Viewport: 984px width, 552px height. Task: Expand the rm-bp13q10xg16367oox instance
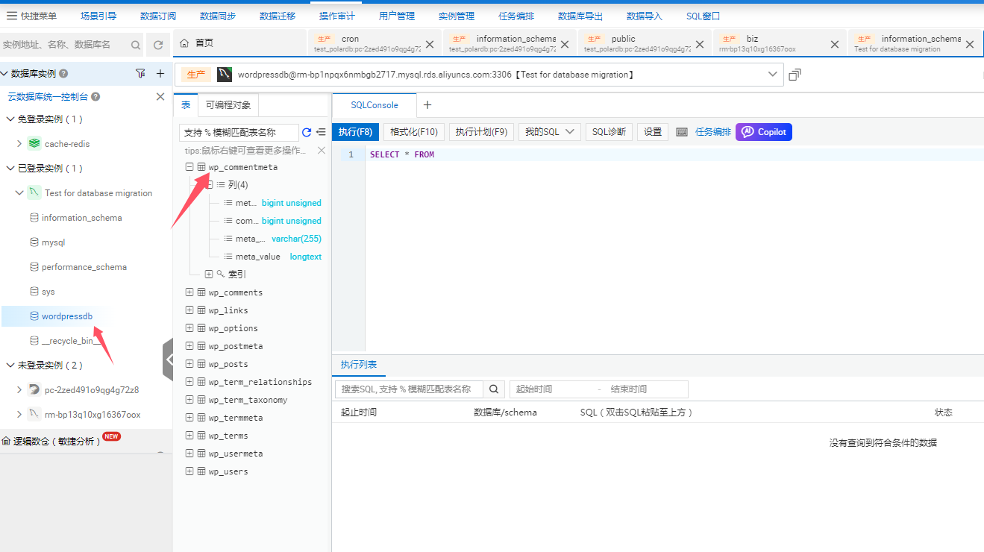coord(19,415)
